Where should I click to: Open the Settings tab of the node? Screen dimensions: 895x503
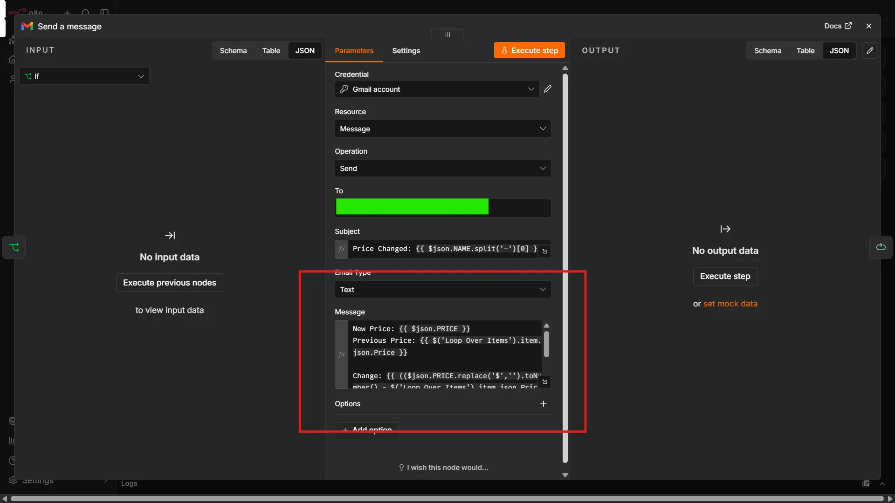pyautogui.click(x=406, y=50)
